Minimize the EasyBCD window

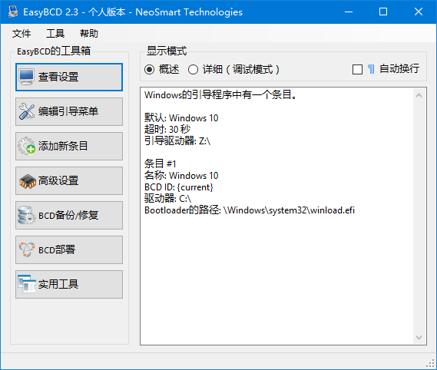click(349, 12)
